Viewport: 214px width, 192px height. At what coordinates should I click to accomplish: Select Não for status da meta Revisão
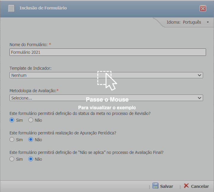point(31,120)
